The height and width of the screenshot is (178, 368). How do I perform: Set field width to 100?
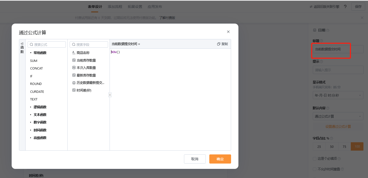click(357, 147)
